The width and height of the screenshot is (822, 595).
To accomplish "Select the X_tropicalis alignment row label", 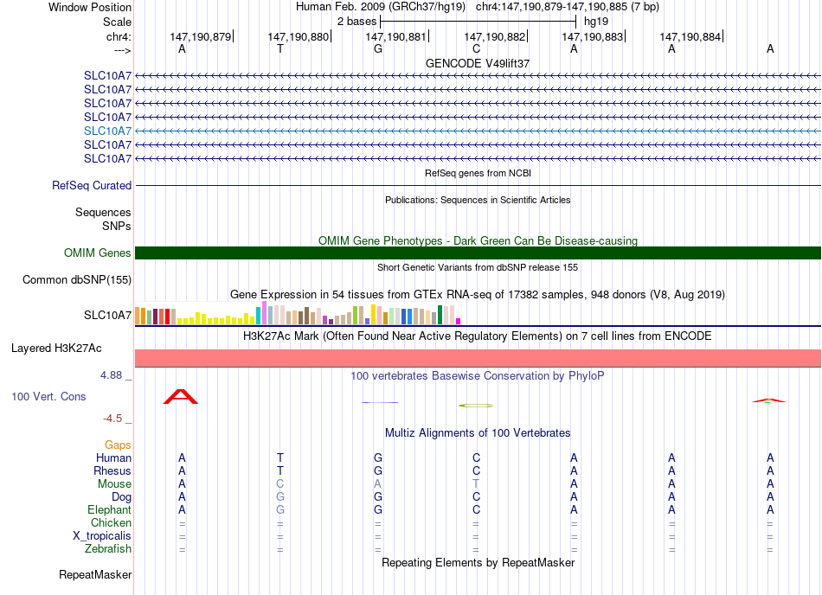I will tap(102, 536).
